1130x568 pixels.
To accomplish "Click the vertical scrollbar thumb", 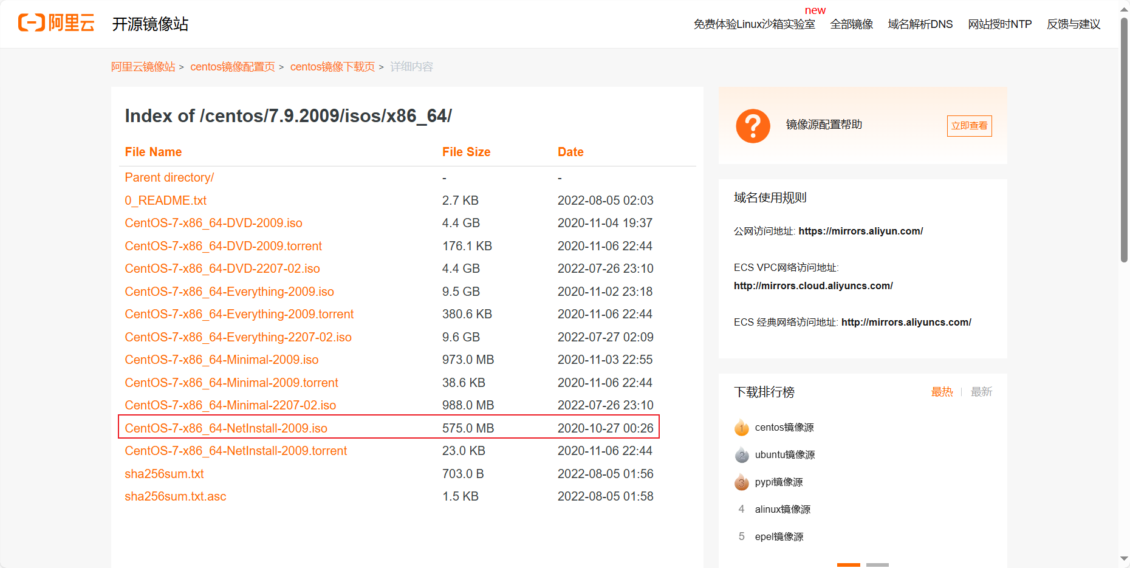I will click(1124, 140).
